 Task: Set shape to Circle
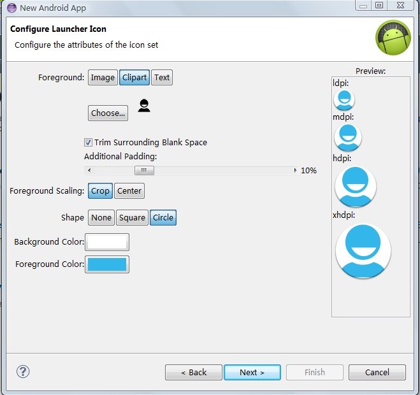click(x=163, y=217)
